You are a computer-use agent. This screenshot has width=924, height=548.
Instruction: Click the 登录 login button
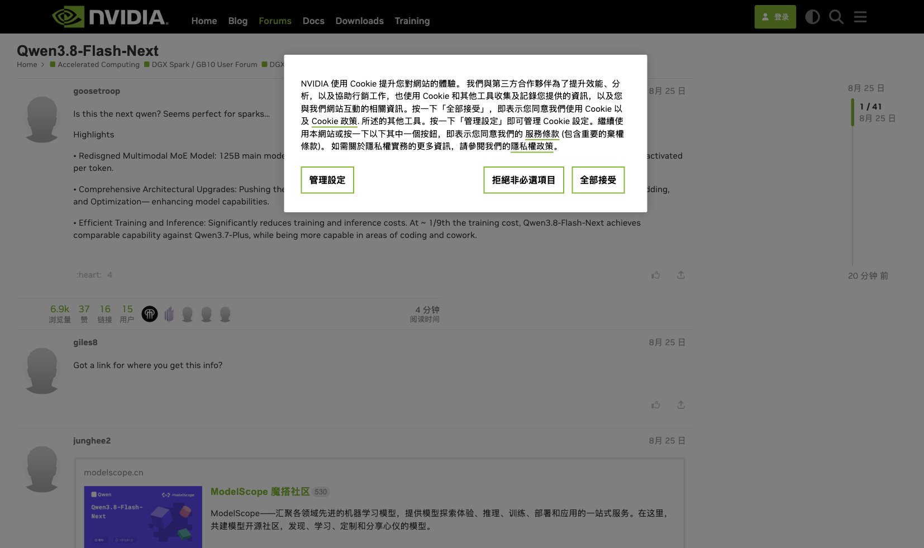tap(775, 17)
